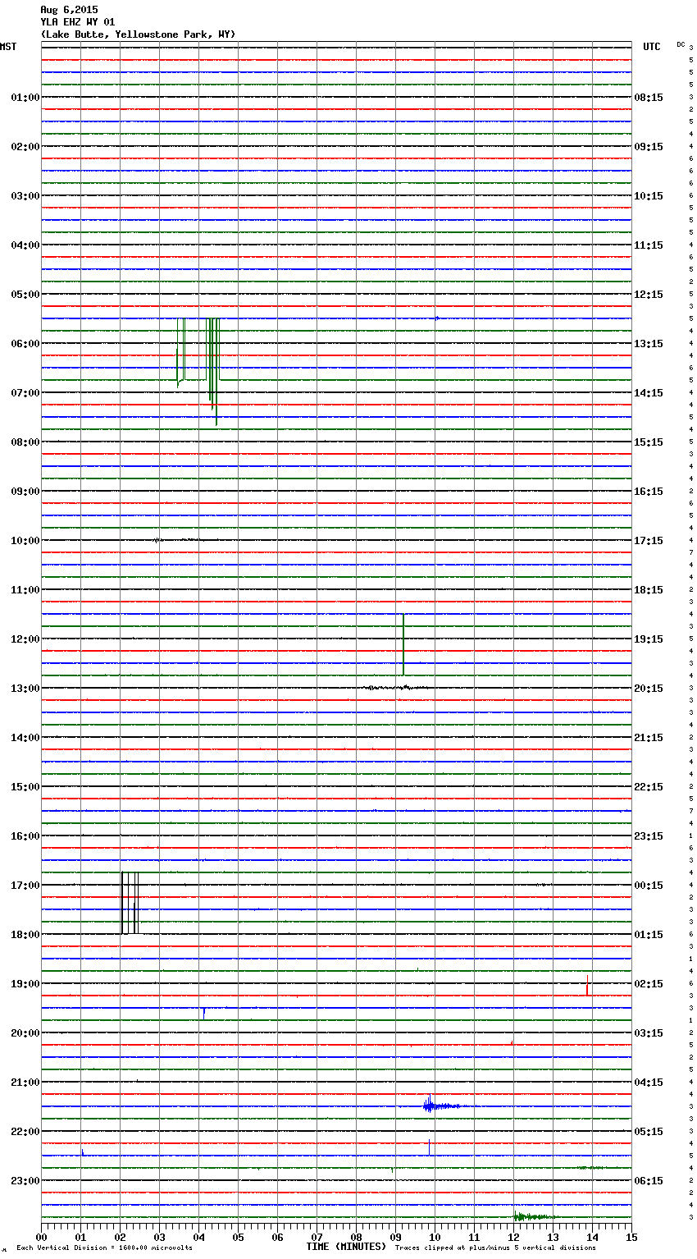Click the green vertical spike near minute 09
This screenshot has height=1259, width=697.
click(403, 645)
